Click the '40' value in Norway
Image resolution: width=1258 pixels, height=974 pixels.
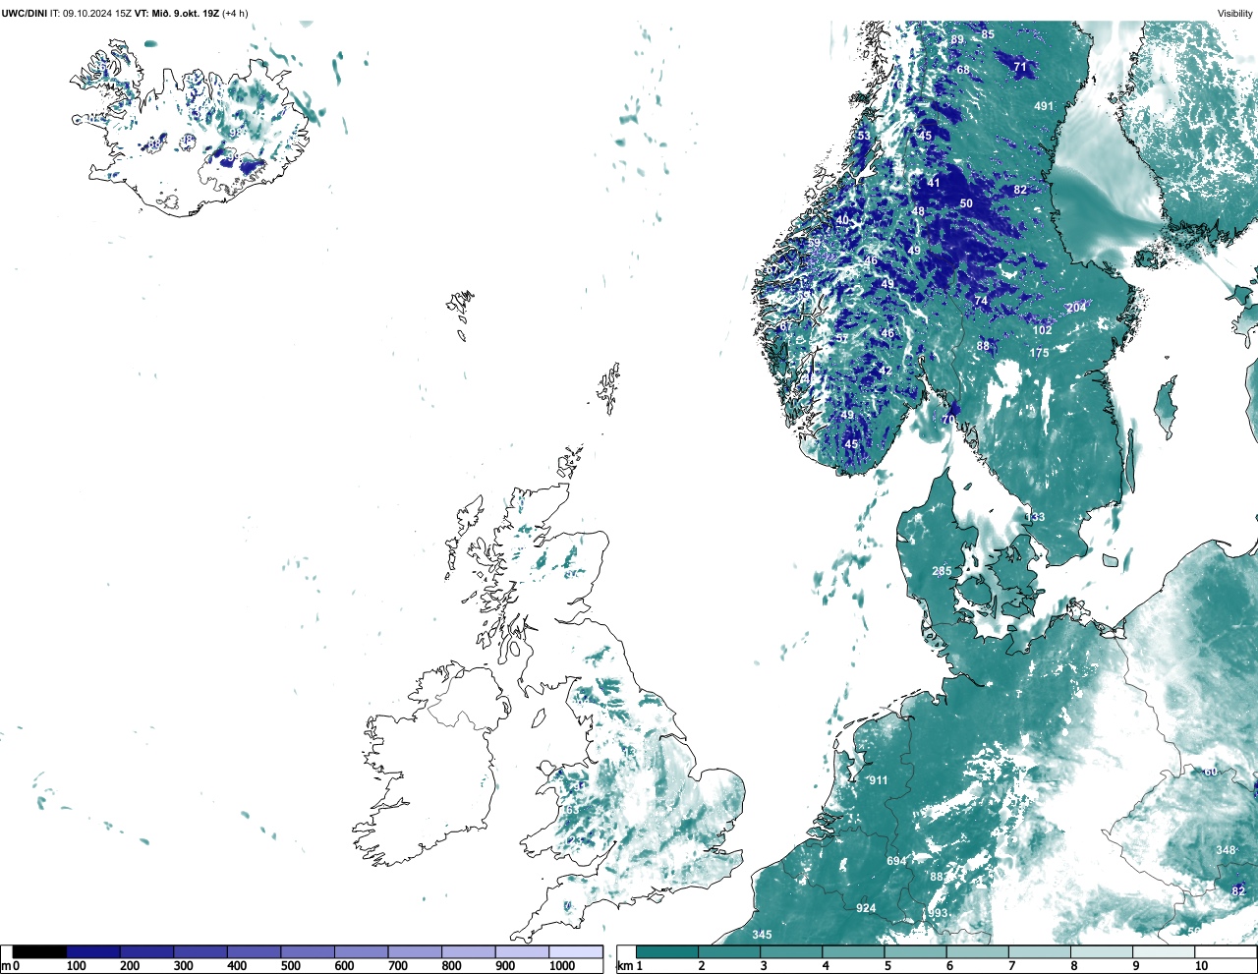pyautogui.click(x=842, y=220)
